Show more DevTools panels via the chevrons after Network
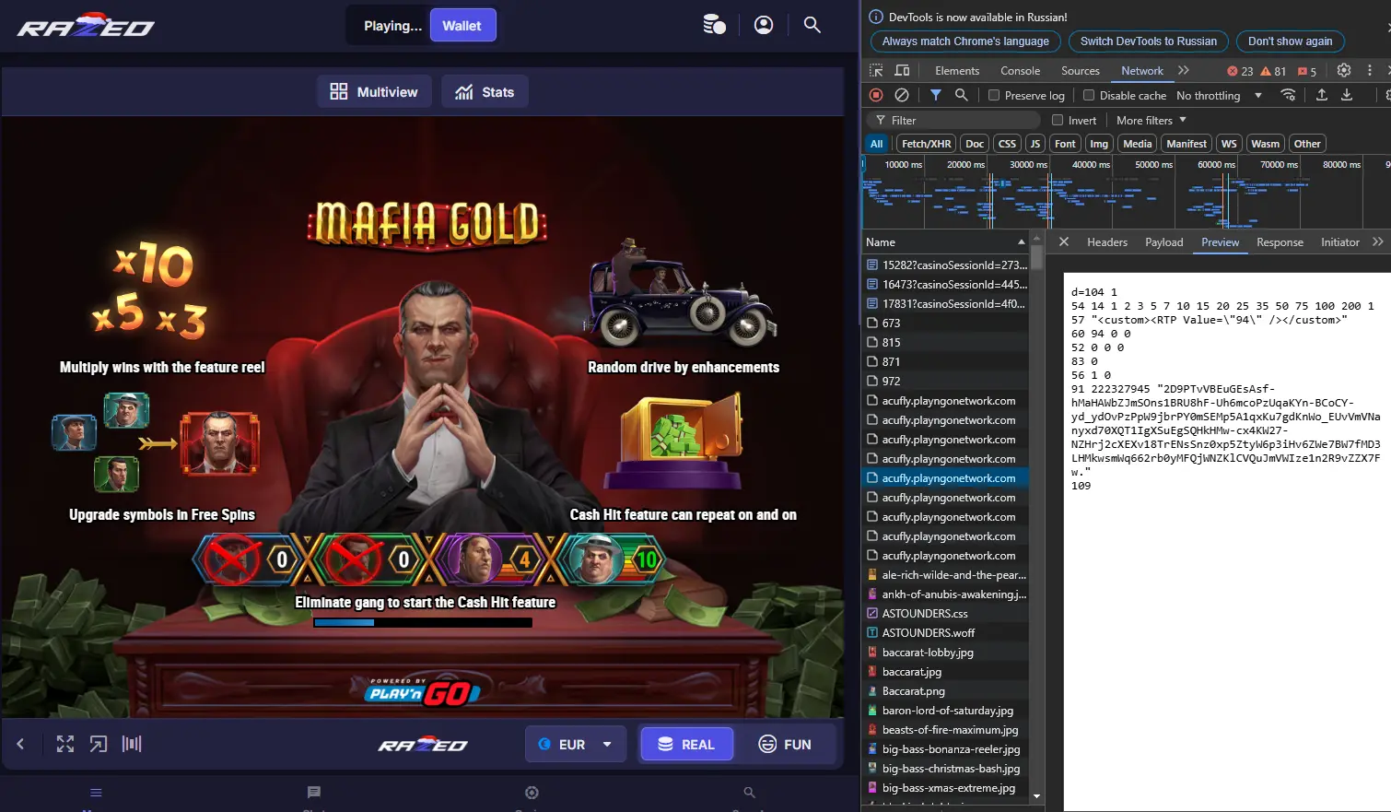Screen dimensions: 1391x812 (1184, 70)
